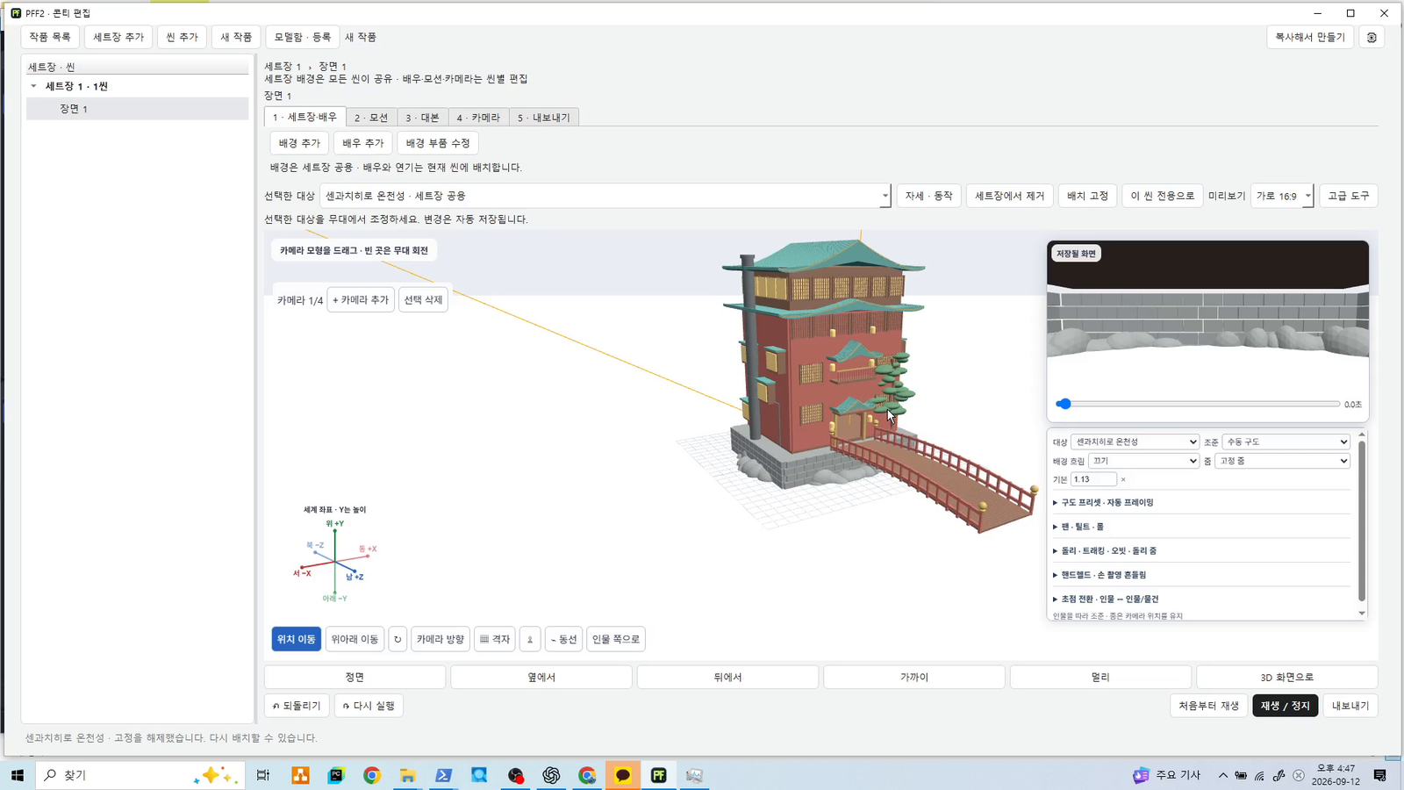Open the 가로 16:9 preview ratio dropdown

[1282, 196]
